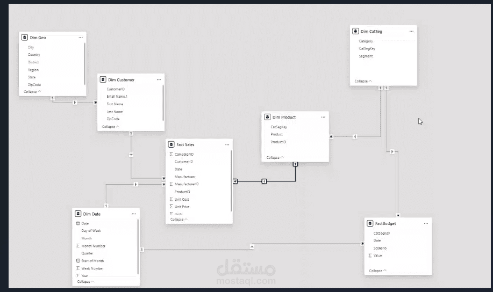Screen dimensions: 493x292
Task: Open Dim Customer more options ellipsis
Action: (x=159, y=79)
